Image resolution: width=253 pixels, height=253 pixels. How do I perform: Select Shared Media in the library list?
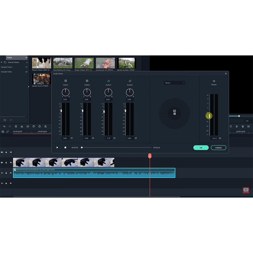pos(14,62)
